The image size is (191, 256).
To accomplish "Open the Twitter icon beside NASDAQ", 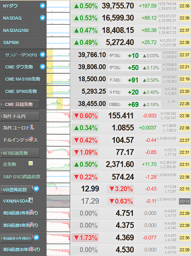I will click(x=43, y=18).
